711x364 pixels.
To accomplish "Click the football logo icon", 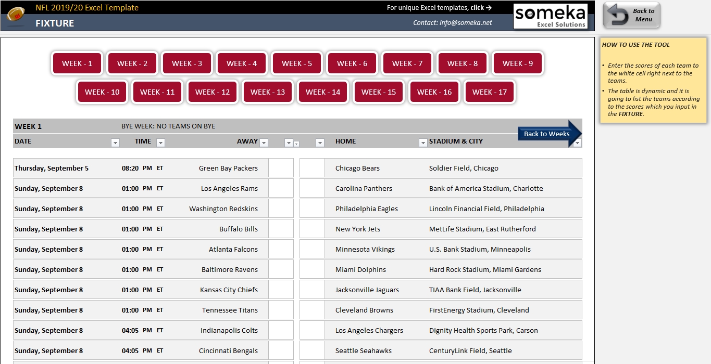I will pyautogui.click(x=17, y=16).
